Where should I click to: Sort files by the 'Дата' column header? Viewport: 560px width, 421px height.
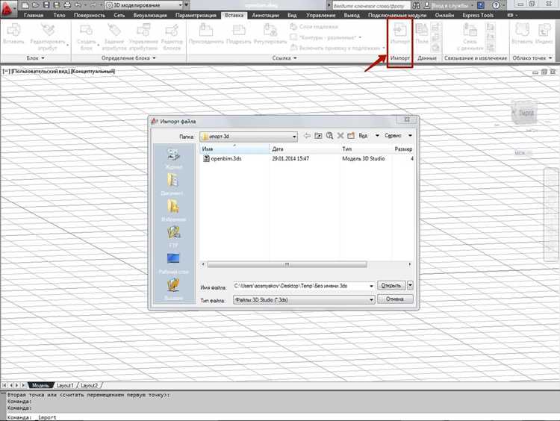[x=305, y=149]
